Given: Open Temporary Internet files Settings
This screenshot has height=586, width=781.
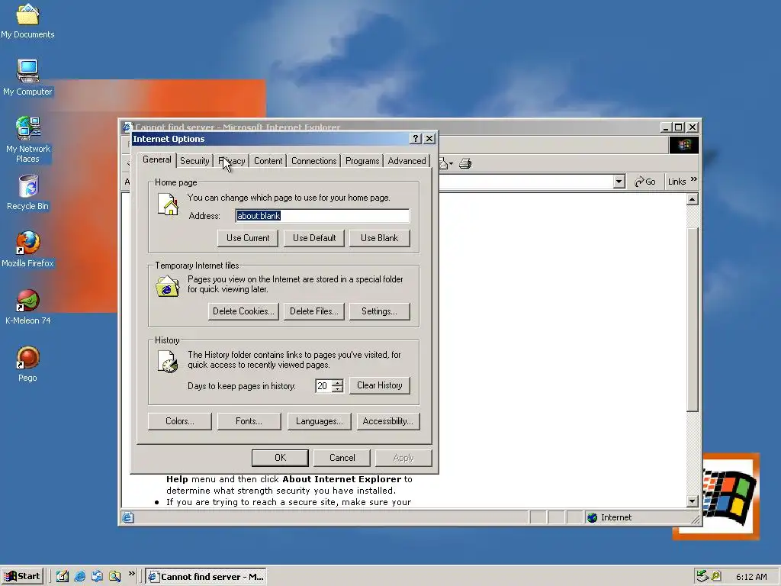Looking at the screenshot, I should pos(380,311).
